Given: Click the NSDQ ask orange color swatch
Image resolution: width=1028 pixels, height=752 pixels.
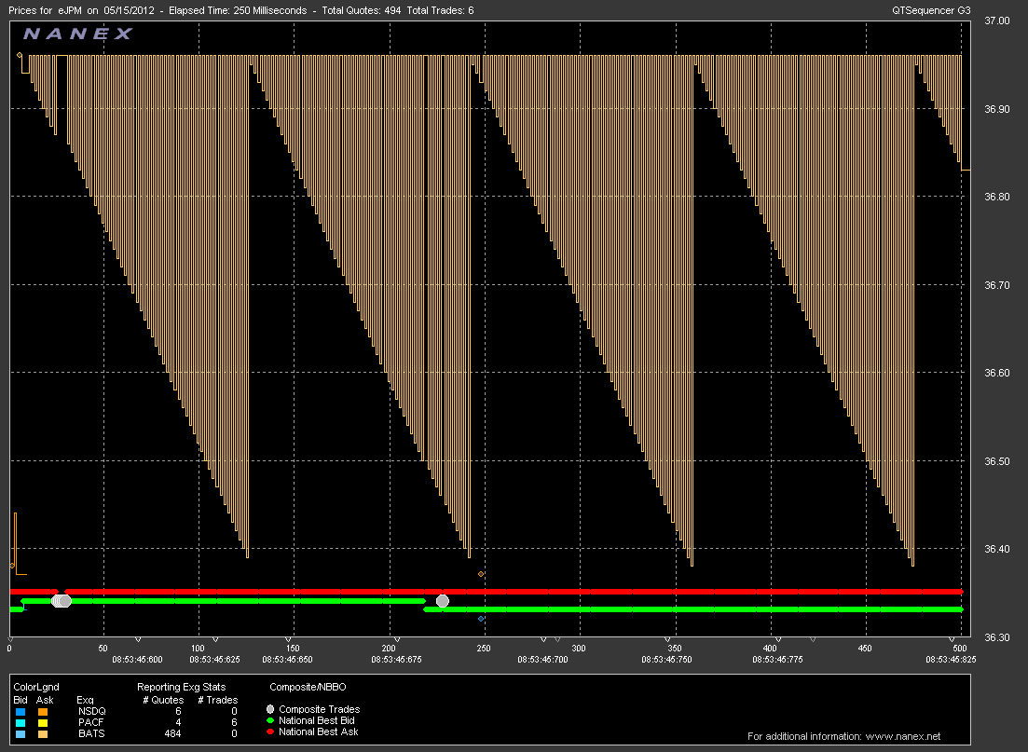Looking at the screenshot, I should tap(43, 712).
